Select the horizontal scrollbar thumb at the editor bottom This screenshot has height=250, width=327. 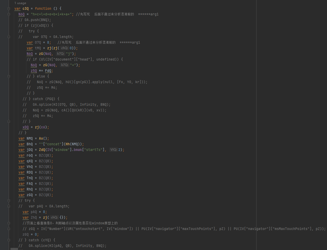(14, 249)
